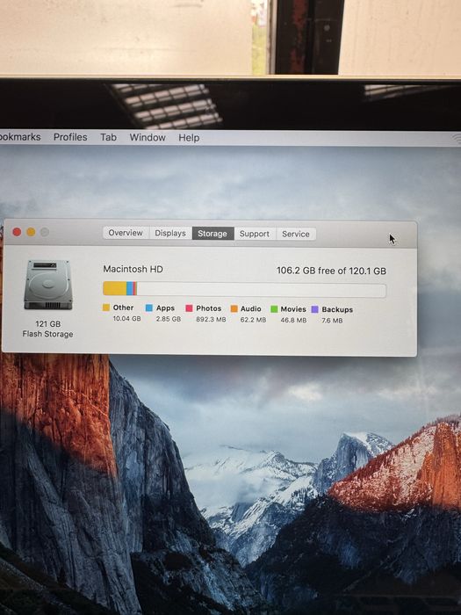The image size is (461, 615).
Task: Click the orange Audio color swatch
Action: tap(234, 308)
